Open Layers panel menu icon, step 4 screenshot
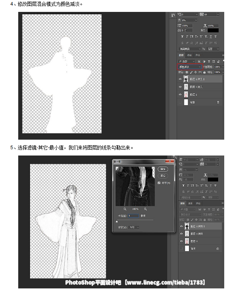Image resolution: width=227 pixels, height=290 pixels. [223, 55]
